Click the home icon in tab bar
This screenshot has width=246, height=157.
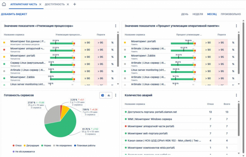click(x=4, y=4)
